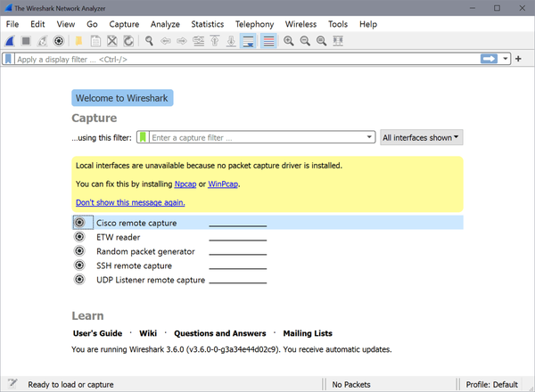Select the ETW reader interface row
Viewport: 535px width, 392px height.
[267, 237]
